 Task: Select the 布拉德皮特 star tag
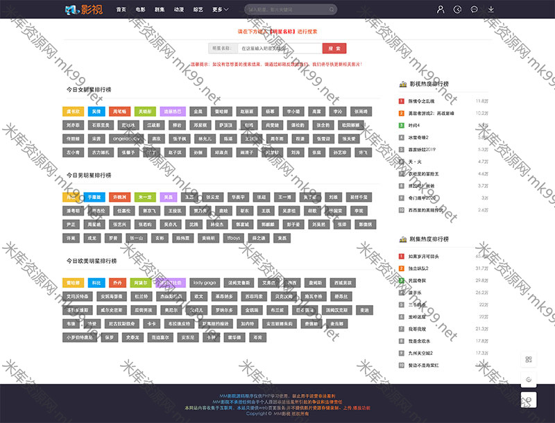click(179, 324)
